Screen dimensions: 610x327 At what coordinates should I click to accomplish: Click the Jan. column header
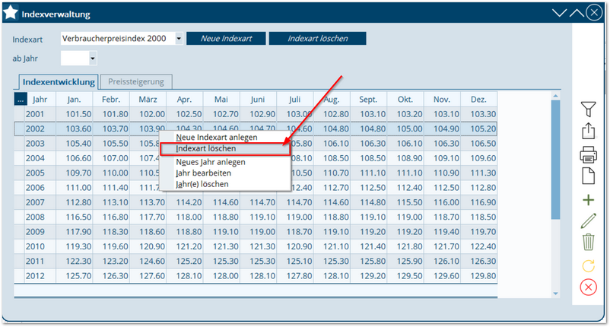[x=74, y=100]
